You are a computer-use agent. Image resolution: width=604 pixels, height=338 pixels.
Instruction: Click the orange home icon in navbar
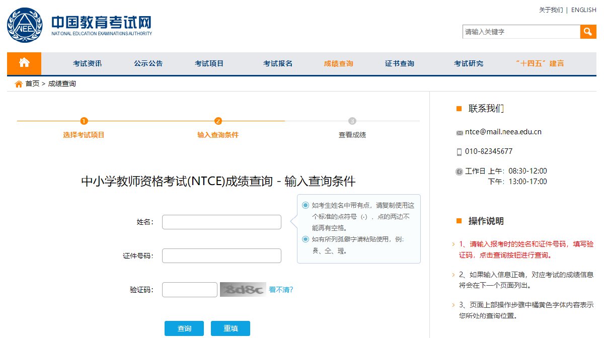click(24, 63)
